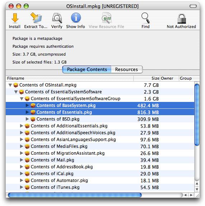The image size is (205, 206).
Task: Click the Mail.pkg package icon
Action: [x=27, y=160]
